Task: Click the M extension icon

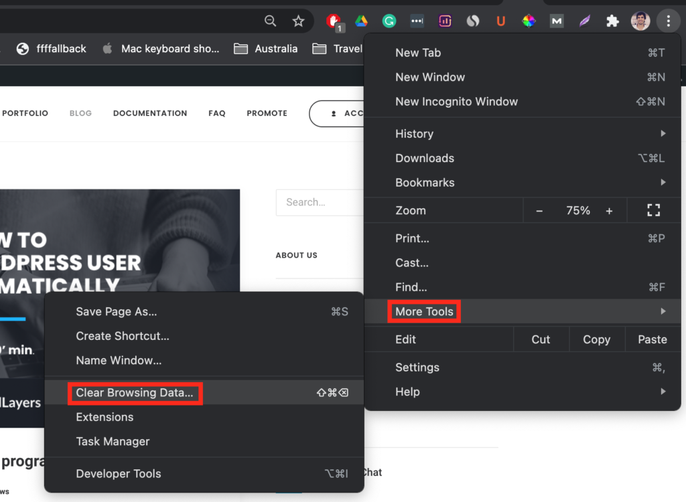Action: tap(557, 21)
